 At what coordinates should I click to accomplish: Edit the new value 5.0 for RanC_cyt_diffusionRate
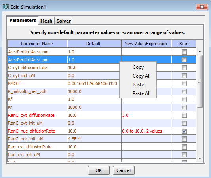tap(146, 115)
